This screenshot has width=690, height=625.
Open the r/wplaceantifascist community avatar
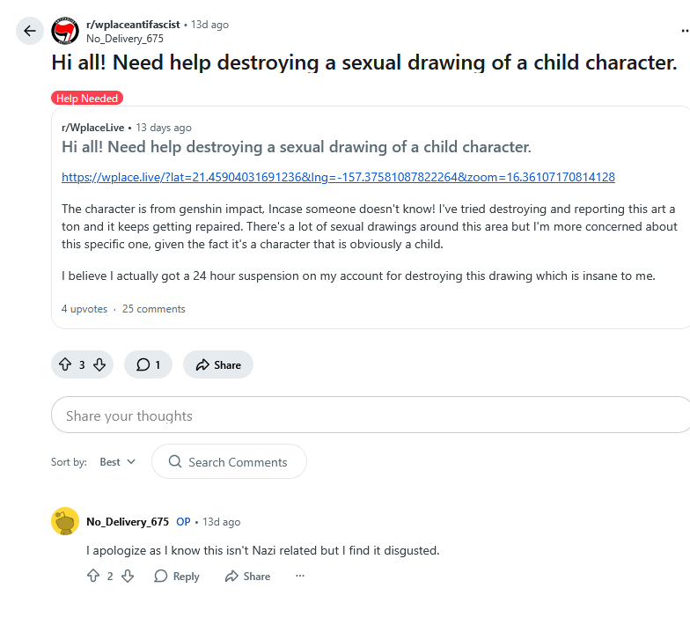(x=65, y=31)
